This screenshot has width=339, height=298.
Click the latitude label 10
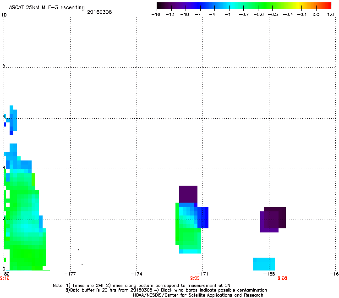pyautogui.click(x=4, y=15)
